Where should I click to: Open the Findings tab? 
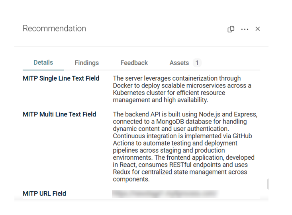[x=86, y=63]
